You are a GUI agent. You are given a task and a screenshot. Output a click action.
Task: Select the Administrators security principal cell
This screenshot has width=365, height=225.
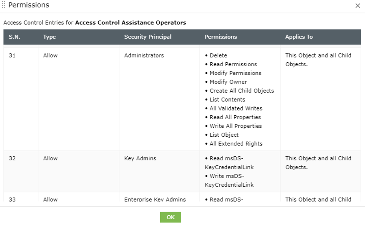144,55
